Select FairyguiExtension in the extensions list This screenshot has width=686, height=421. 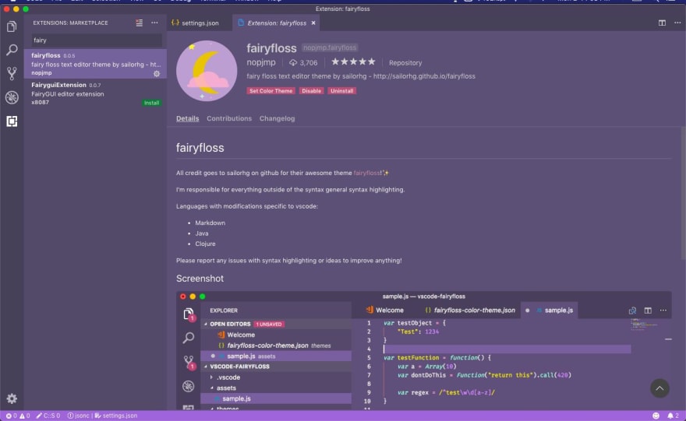click(x=95, y=93)
